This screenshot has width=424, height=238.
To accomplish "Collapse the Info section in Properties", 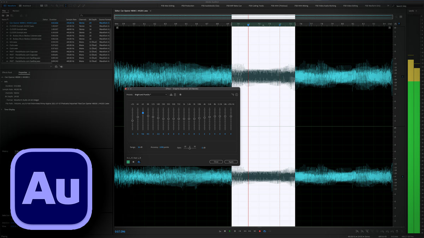I will (x=2, y=81).
